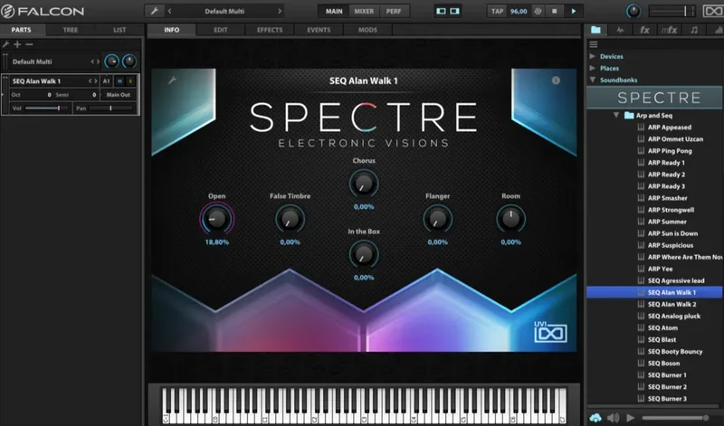Remove a part with the minus icon
Viewport: 724px width, 426px height.
pyautogui.click(x=29, y=44)
